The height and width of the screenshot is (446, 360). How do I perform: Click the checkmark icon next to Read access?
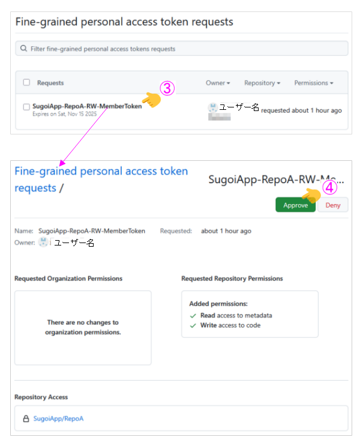coord(193,316)
